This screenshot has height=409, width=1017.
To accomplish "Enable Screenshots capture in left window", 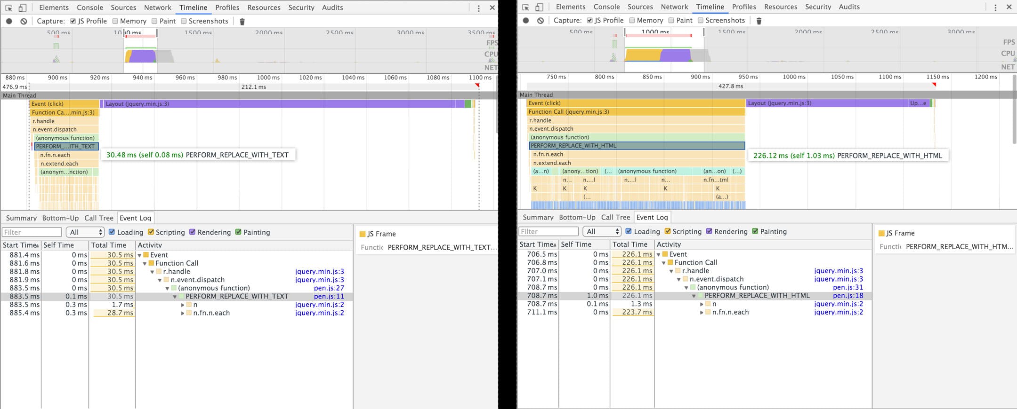I will pyautogui.click(x=184, y=21).
